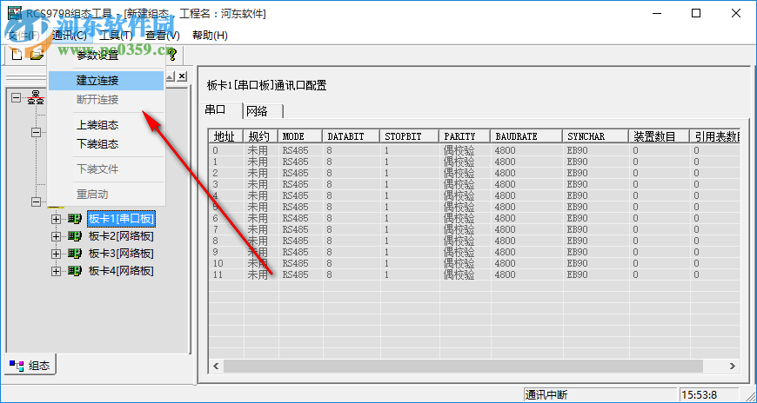Expand the 板卡3[网络板] tree node
Screen dimensions: 757x403
[56, 254]
